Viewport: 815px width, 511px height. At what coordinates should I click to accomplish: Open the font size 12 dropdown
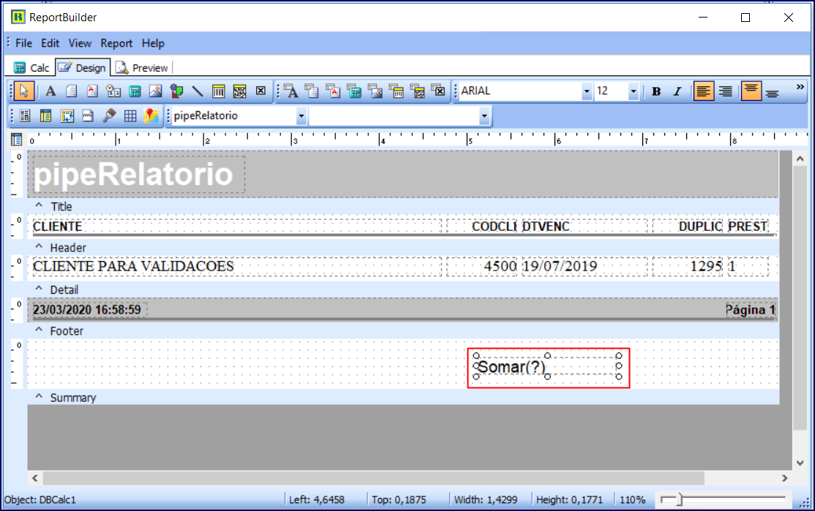(633, 91)
